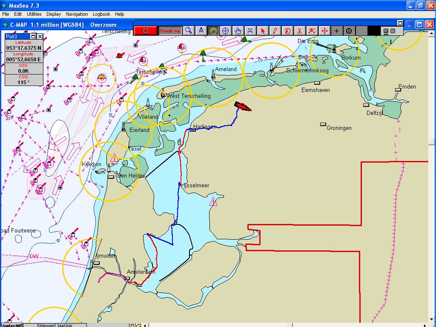The height and width of the screenshot is (327, 436).
Task: Click the Harlingen port label
Action: 205,126
